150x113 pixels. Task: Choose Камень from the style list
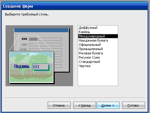point(98,32)
